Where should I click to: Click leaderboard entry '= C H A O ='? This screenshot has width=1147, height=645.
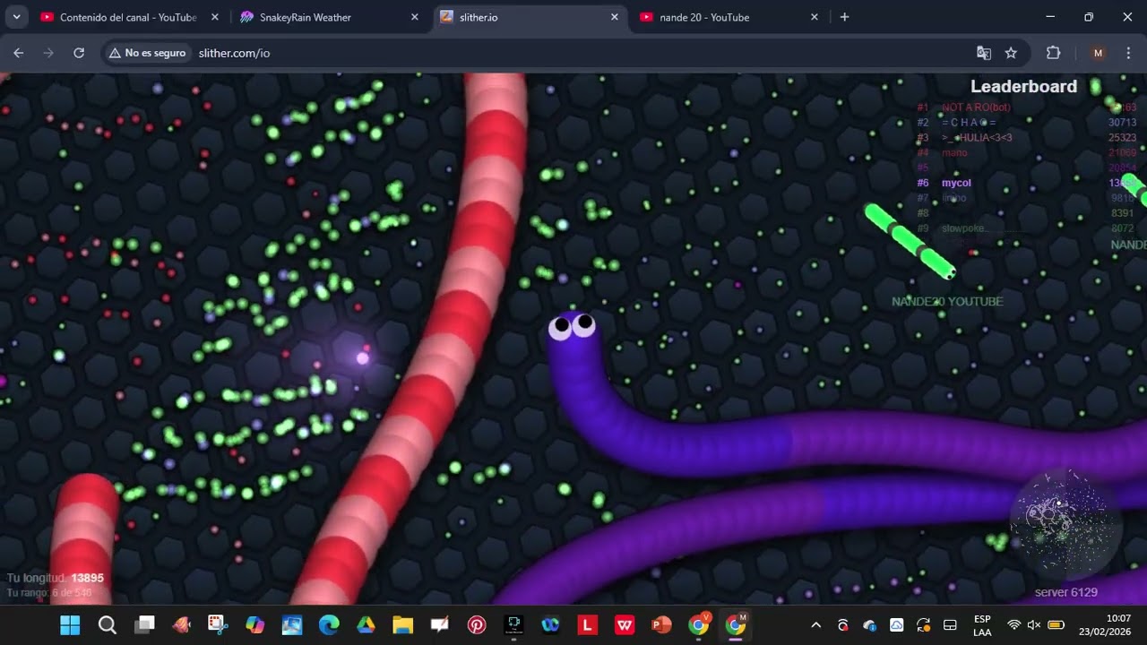click(969, 123)
